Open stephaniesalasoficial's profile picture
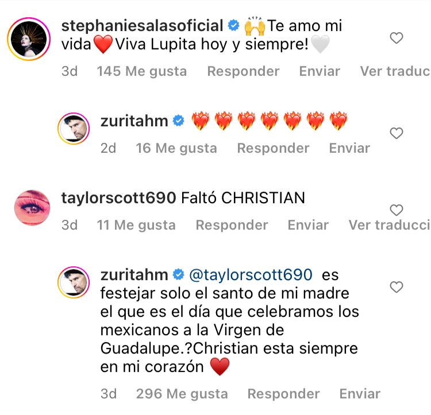The image size is (431, 415). [x=29, y=39]
